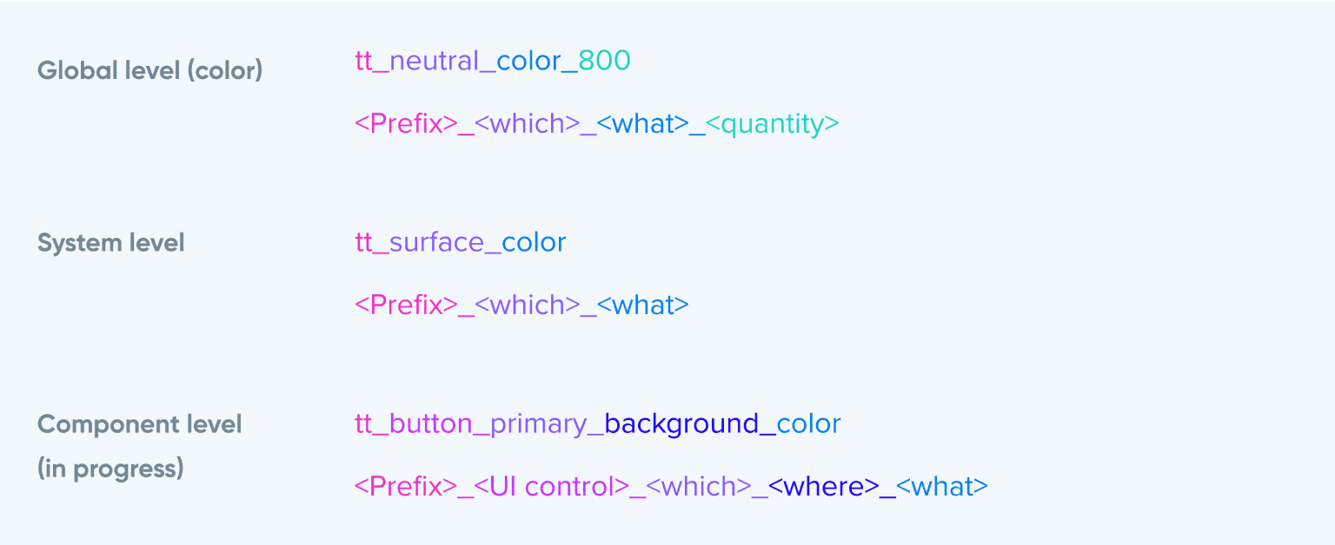The image size is (1335, 545).
Task: Click the "Component level" heading
Action: tap(139, 424)
